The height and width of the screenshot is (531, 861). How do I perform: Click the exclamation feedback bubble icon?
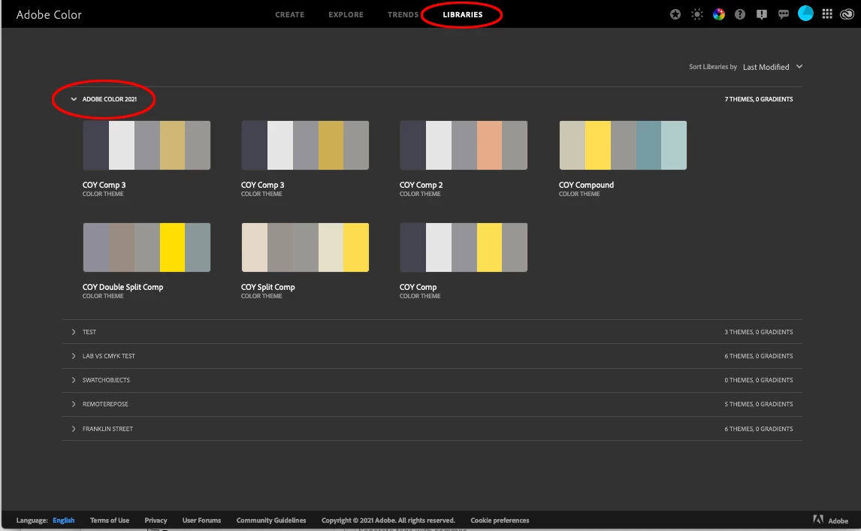click(x=761, y=15)
